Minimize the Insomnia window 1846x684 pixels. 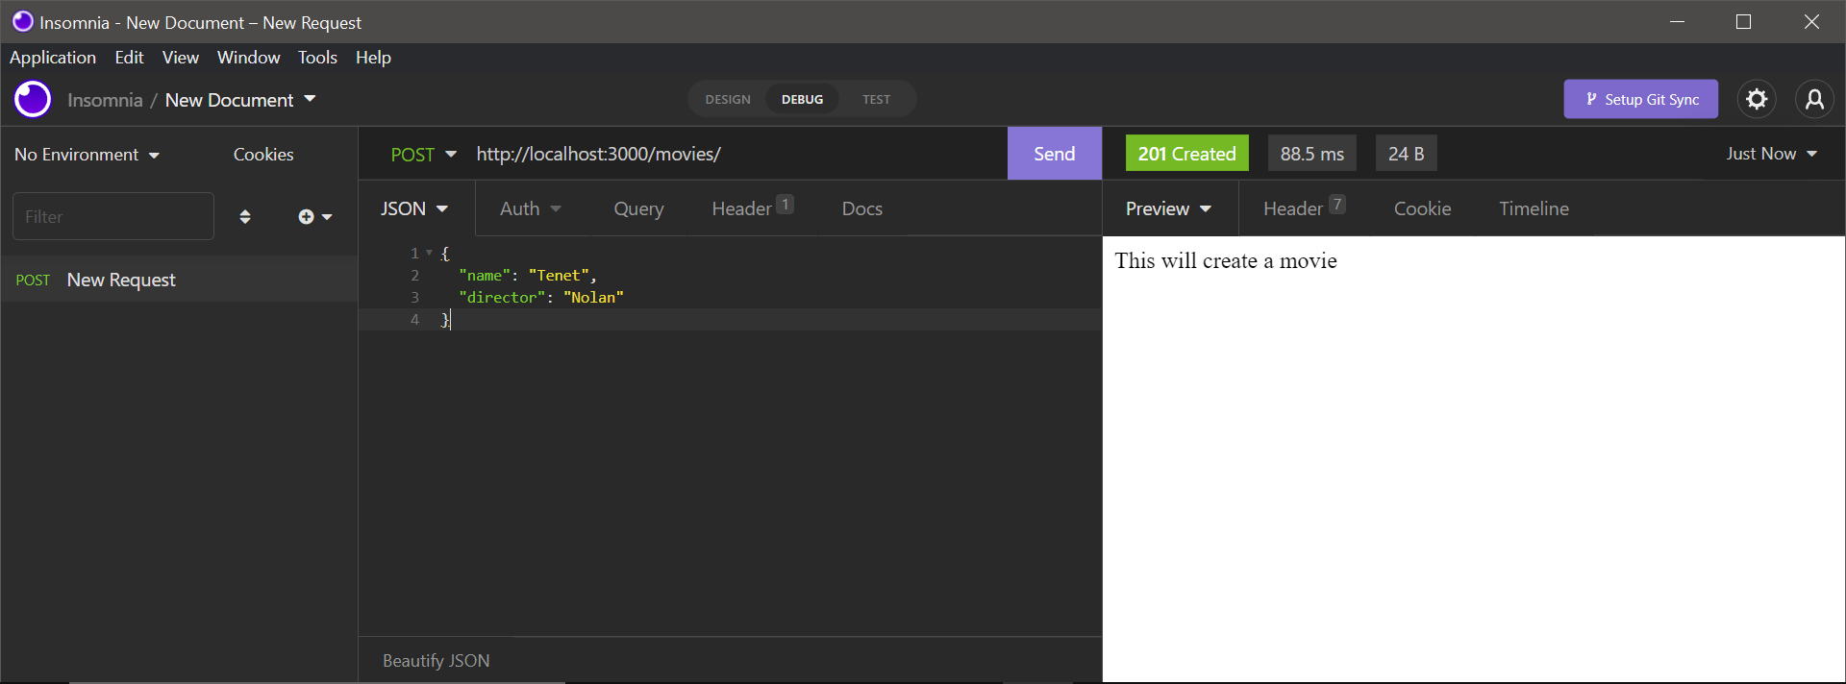1678,21
